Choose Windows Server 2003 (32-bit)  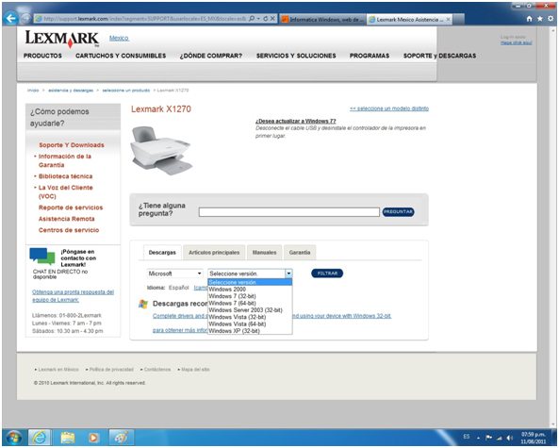point(250,310)
